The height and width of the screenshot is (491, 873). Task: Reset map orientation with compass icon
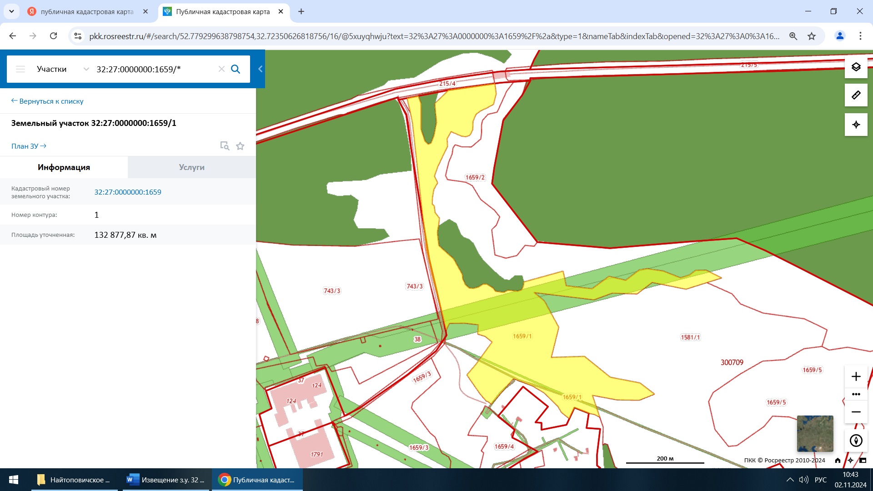856,441
